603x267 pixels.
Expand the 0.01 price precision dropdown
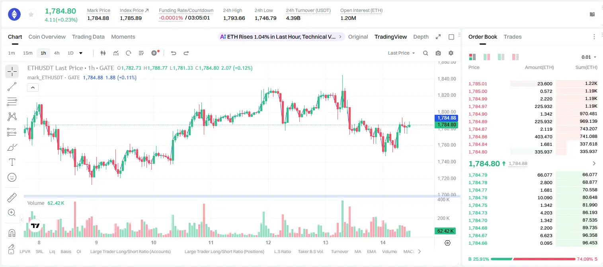589,57
